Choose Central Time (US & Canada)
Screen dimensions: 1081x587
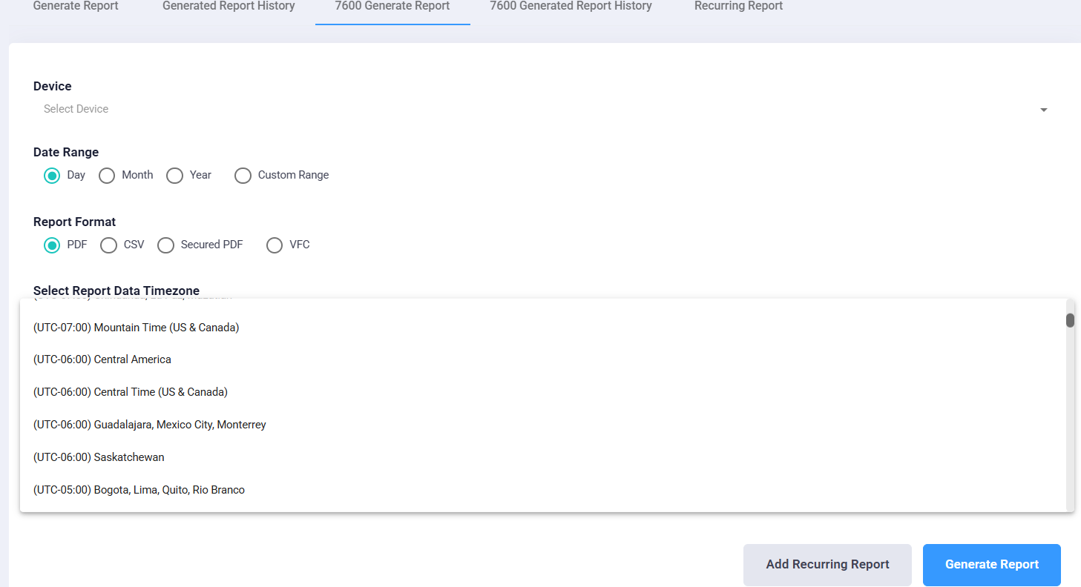543,392
